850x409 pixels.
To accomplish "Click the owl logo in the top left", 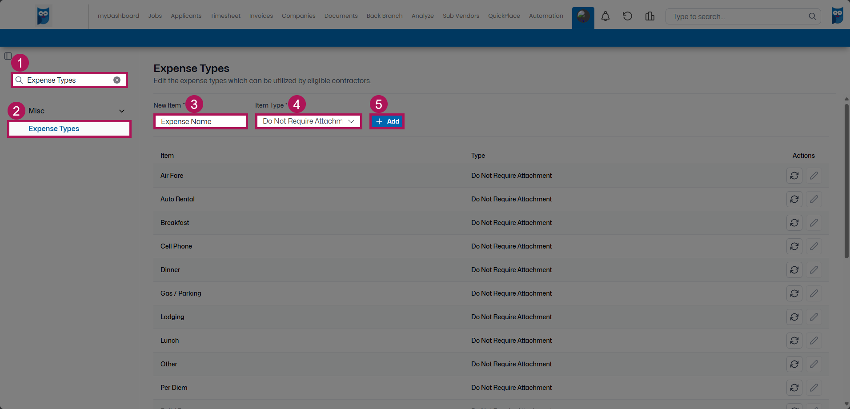I will click(x=43, y=15).
